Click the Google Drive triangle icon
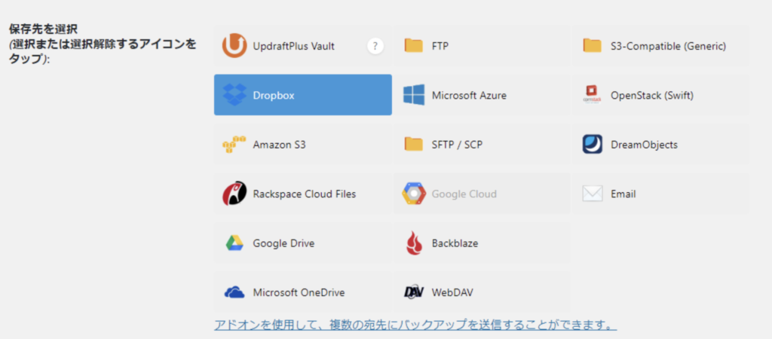Viewport: 772px width, 339px height. tap(235, 243)
